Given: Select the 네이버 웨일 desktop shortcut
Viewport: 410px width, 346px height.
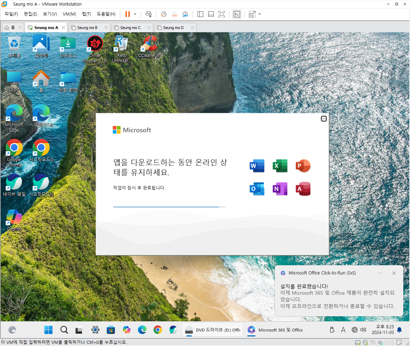Looking at the screenshot, I should tap(14, 185).
